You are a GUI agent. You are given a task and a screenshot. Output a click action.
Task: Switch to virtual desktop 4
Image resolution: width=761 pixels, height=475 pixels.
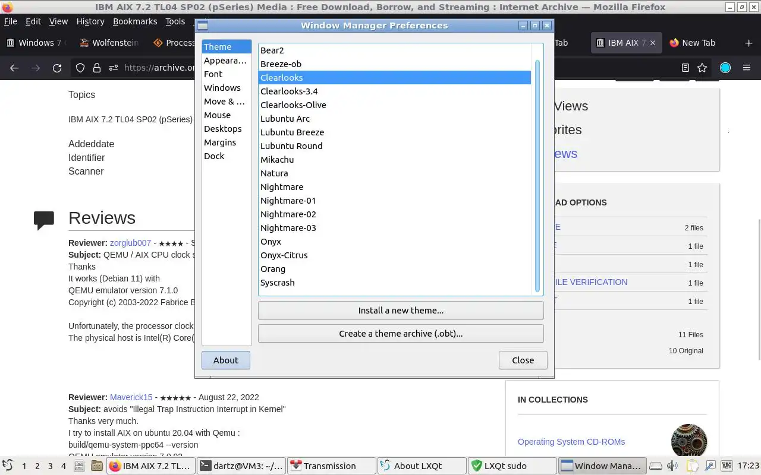pos(64,466)
